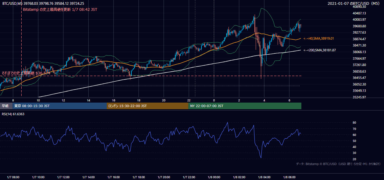Viewport: 384px width, 180px height.
Task: Select the NY 22:00-07:00 JST session bar
Action: [x=245, y=106]
